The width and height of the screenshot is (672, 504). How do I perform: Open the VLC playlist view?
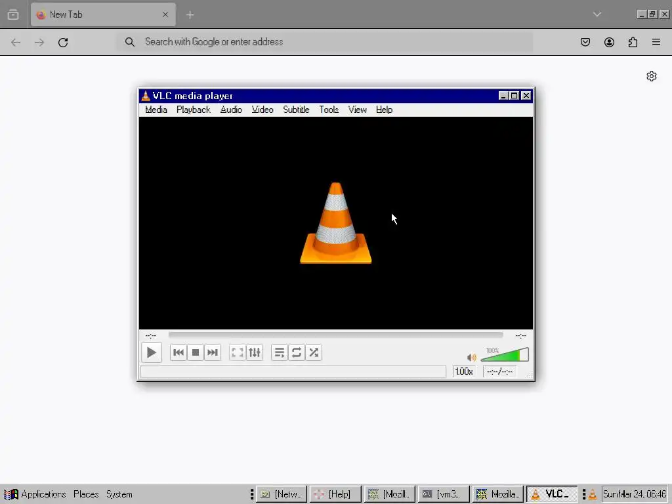280,352
